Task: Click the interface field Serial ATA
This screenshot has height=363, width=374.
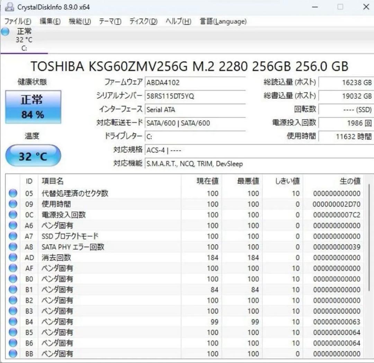Action: click(195, 110)
